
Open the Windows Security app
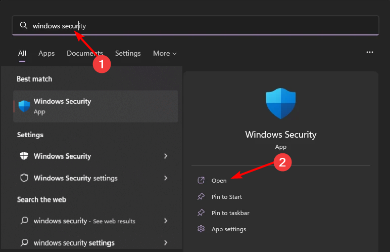pos(219,181)
